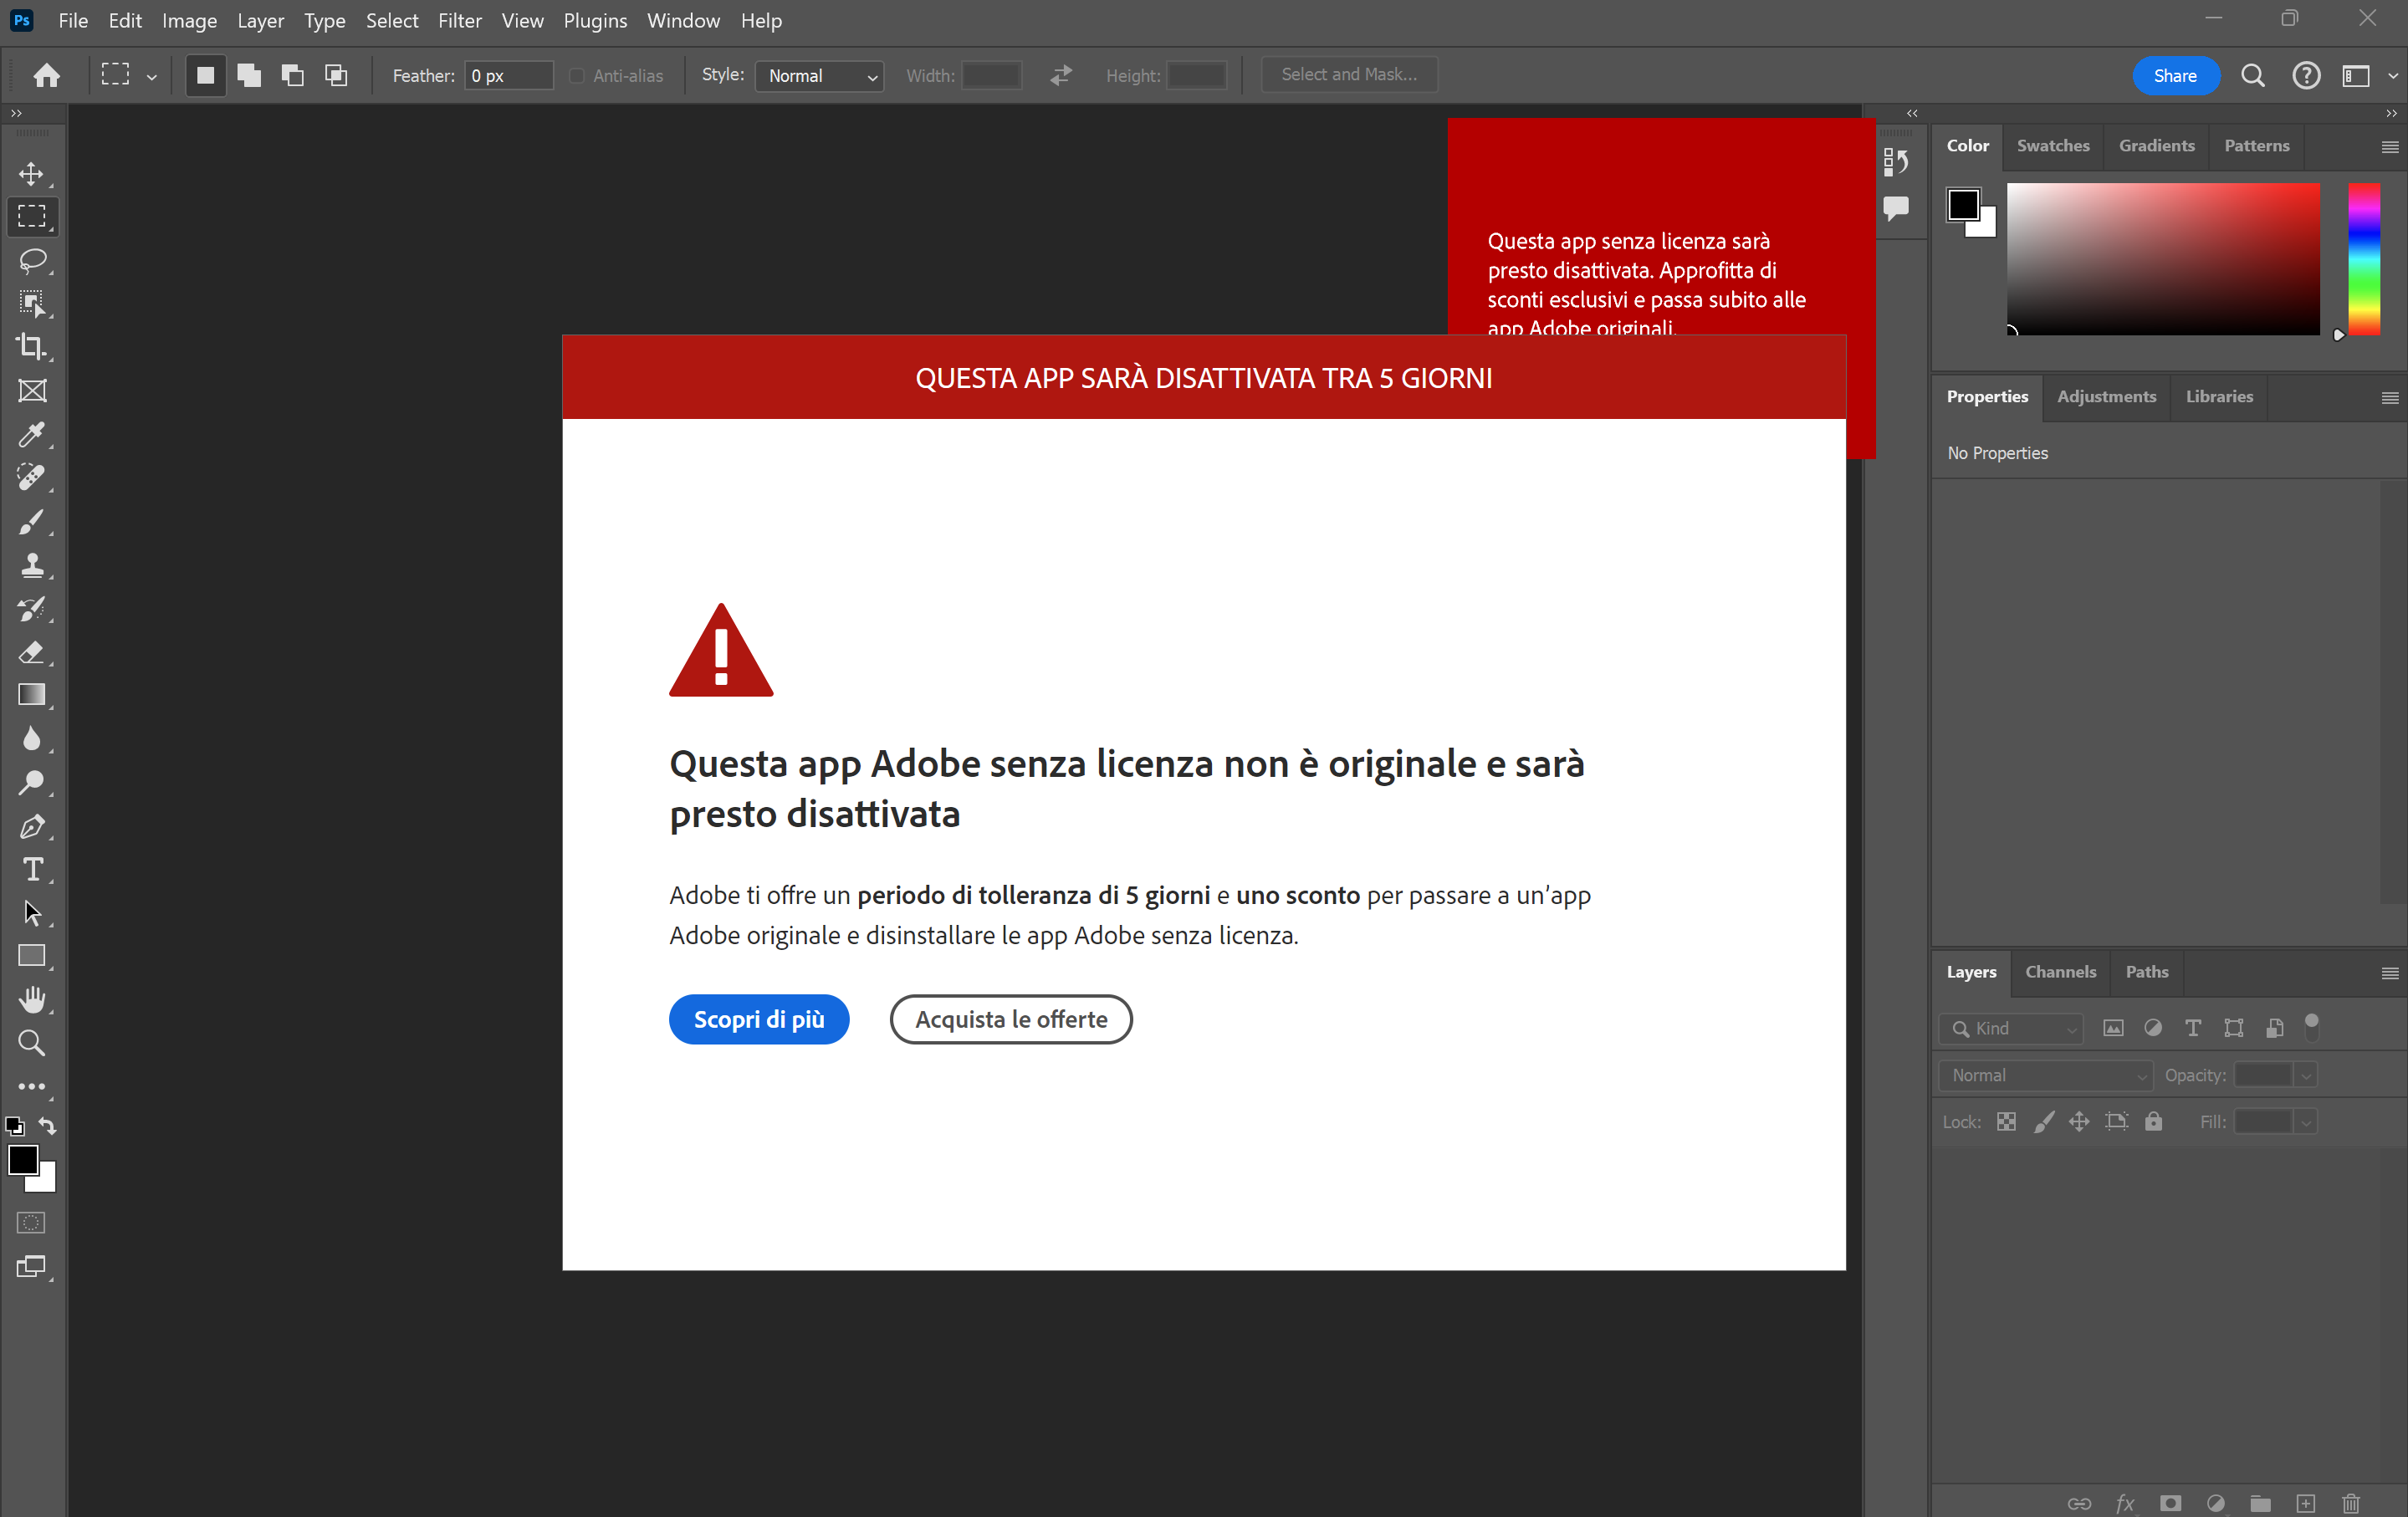This screenshot has width=2408, height=1517.
Task: Select the Gradient tool
Action: (32, 695)
